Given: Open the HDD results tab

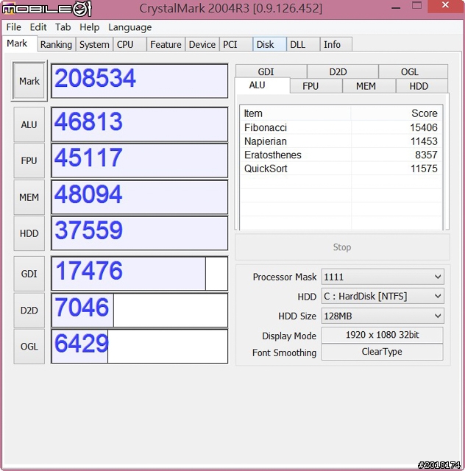Looking at the screenshot, I should [422, 86].
